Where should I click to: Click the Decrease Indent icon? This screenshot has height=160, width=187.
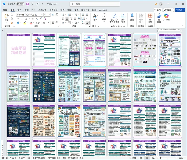coord(83,15)
